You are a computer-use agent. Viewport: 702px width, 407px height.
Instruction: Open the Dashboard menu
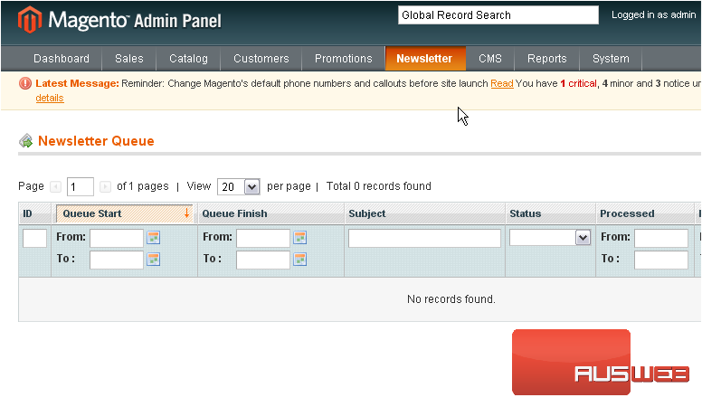coord(62,59)
